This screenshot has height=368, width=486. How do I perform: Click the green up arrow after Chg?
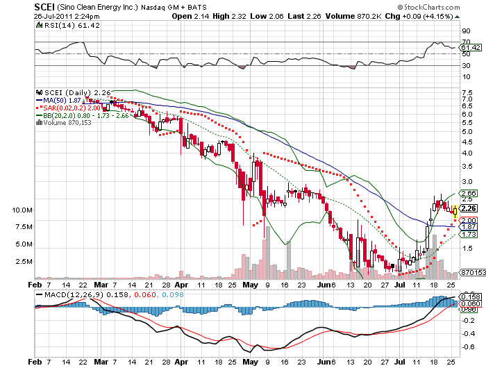(457, 17)
